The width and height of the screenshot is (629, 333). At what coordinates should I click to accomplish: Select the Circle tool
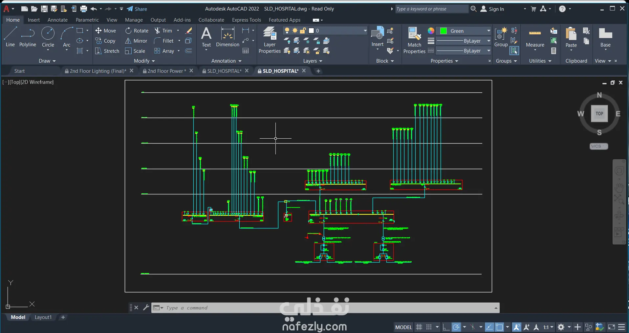48,37
